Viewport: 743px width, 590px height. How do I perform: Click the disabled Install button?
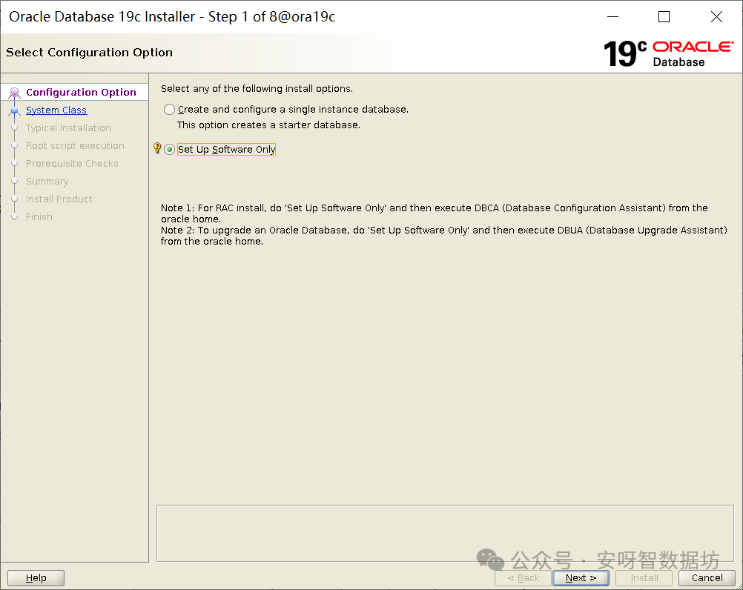(644, 577)
